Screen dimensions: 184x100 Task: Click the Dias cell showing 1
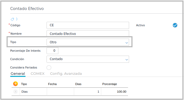(88, 92)
